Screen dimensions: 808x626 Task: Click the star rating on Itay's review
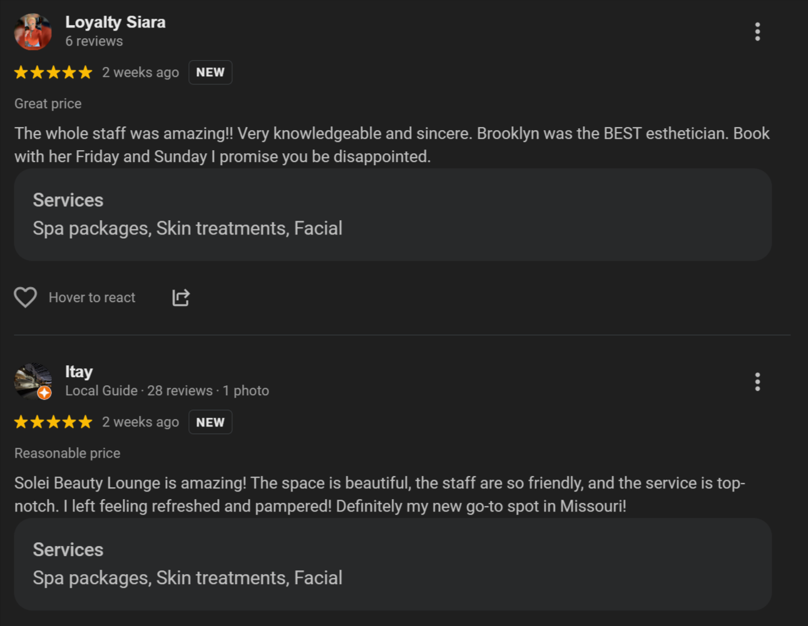click(53, 422)
